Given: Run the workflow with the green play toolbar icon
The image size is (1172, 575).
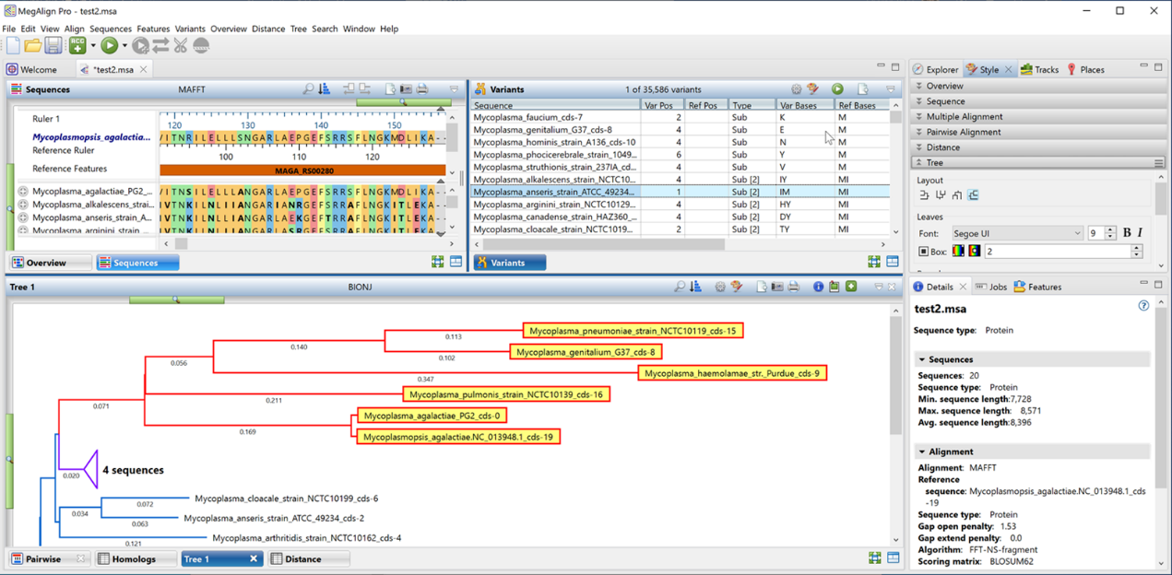Looking at the screenshot, I should click(112, 43).
